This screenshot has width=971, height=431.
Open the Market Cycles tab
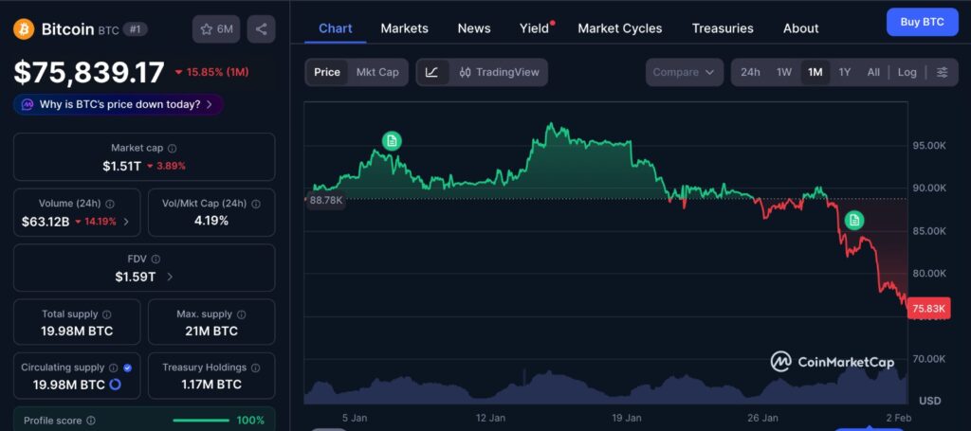click(x=620, y=28)
